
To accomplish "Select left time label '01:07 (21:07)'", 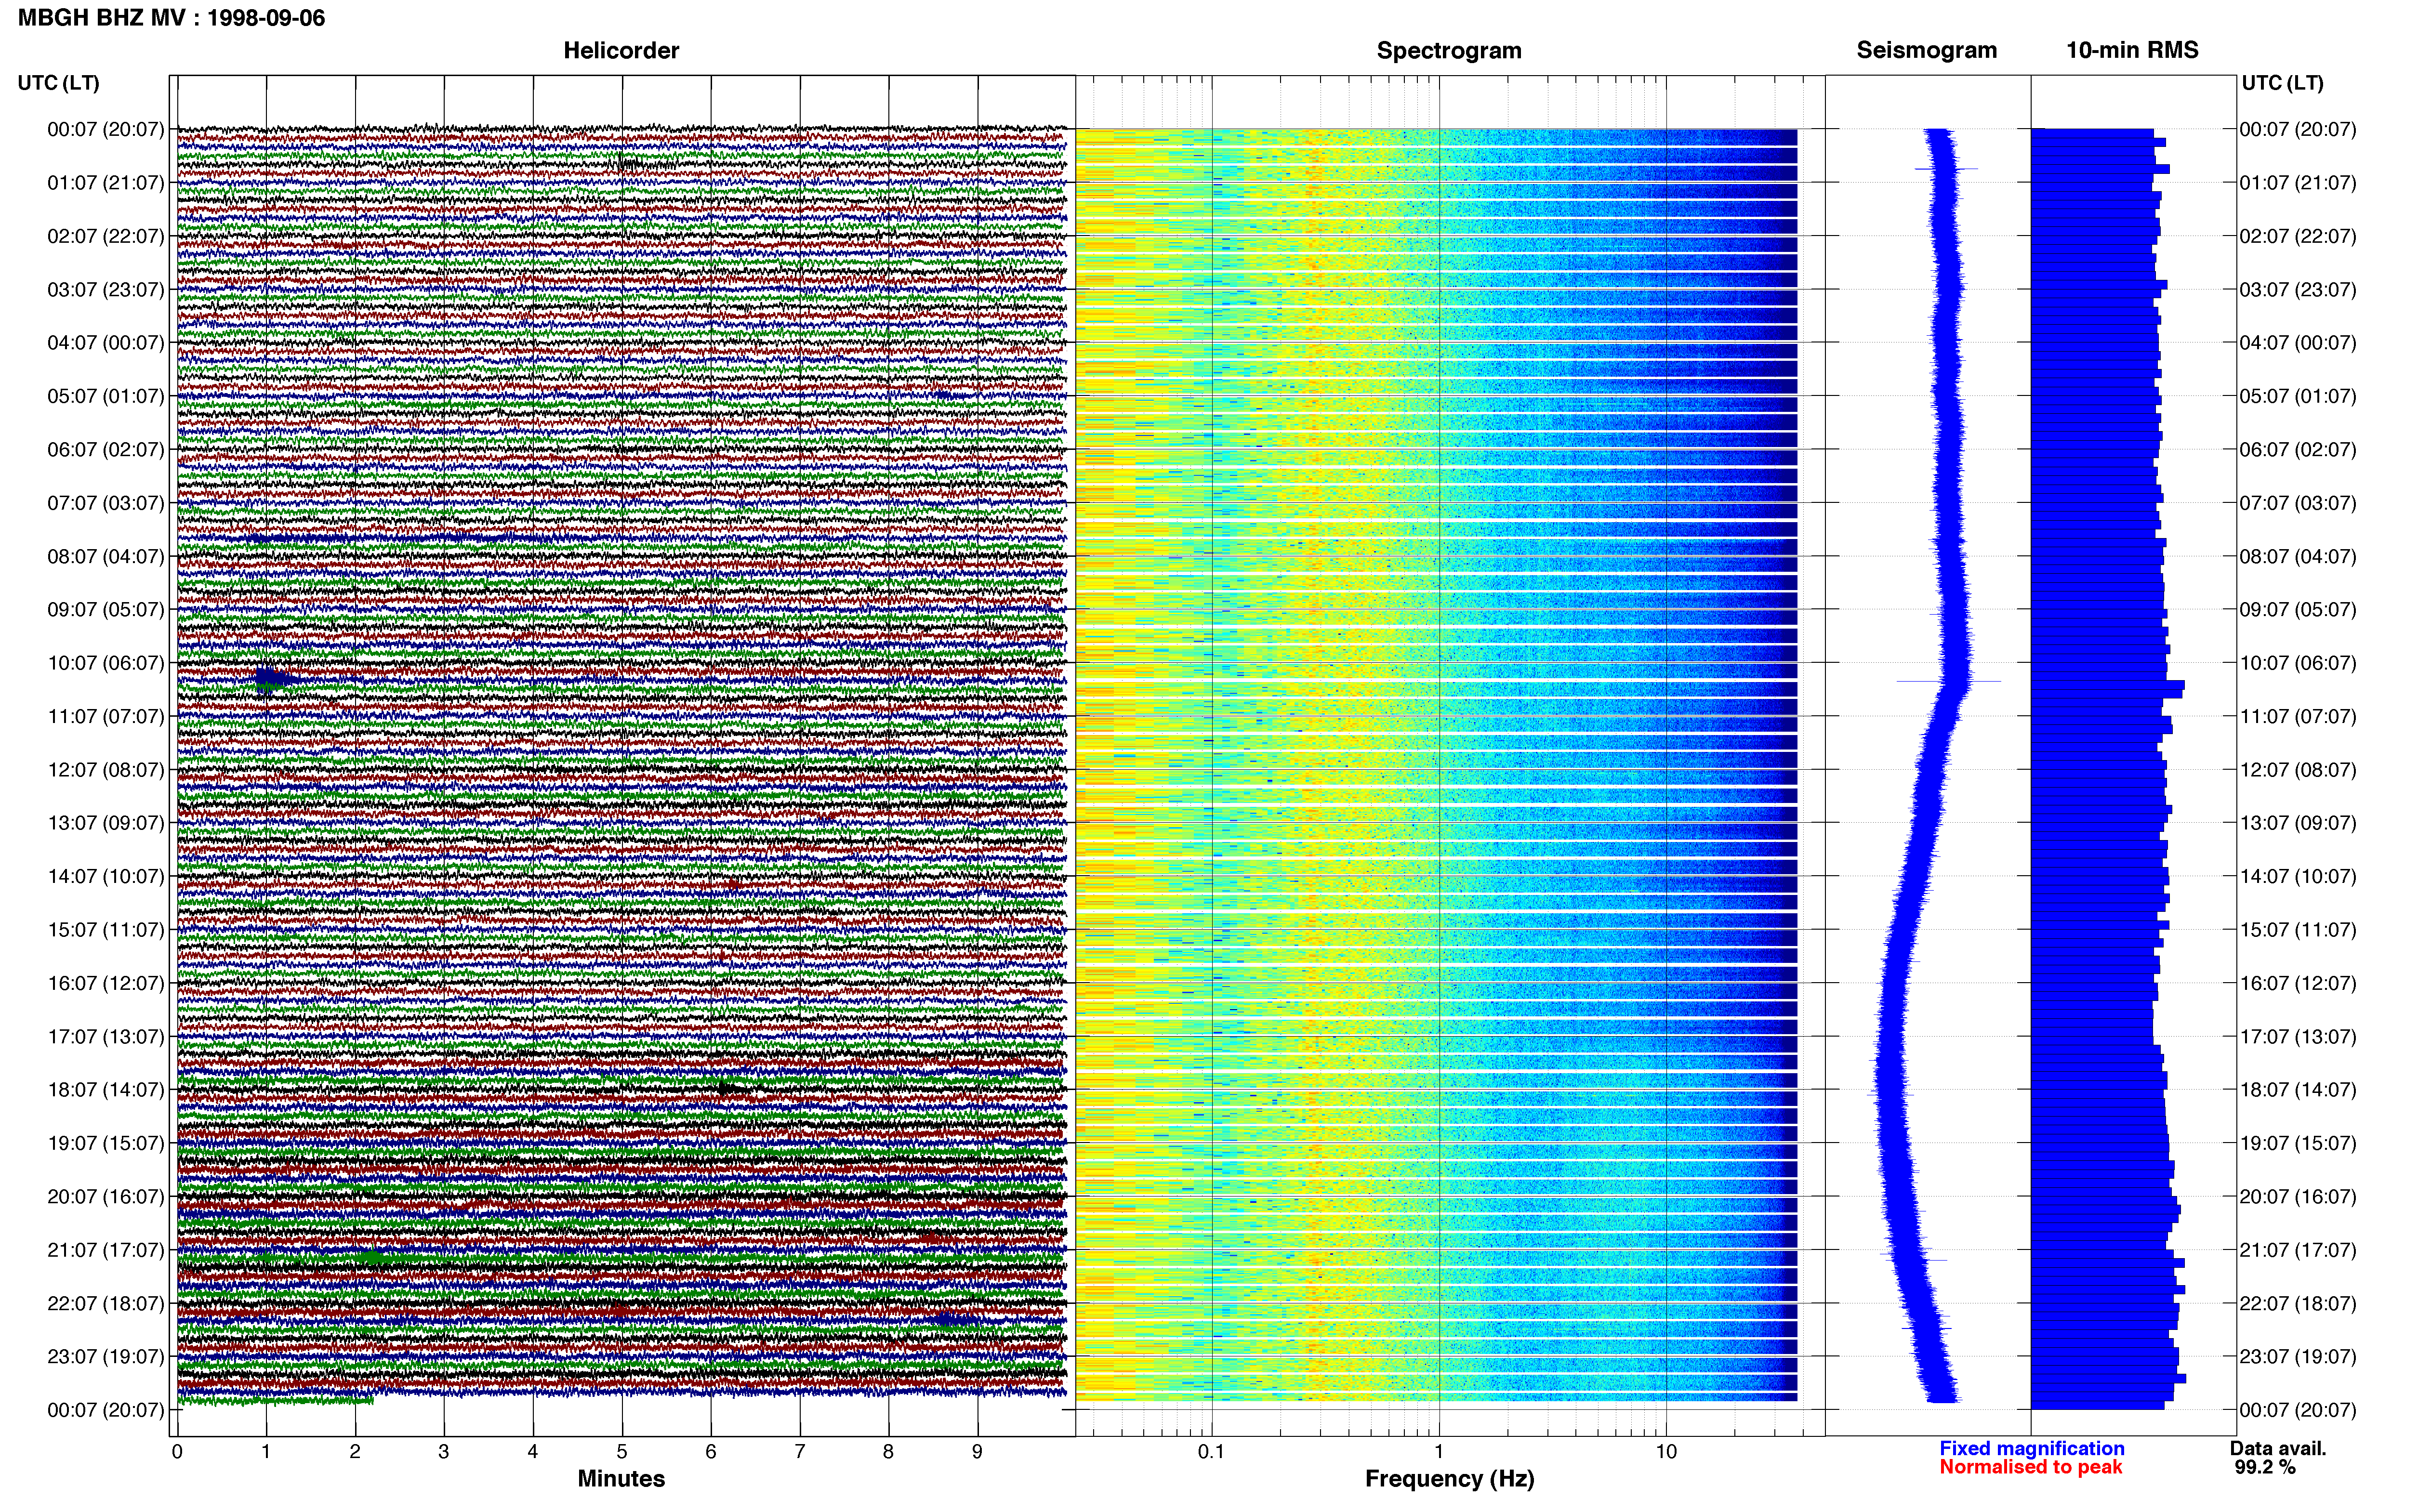I will coord(105,183).
